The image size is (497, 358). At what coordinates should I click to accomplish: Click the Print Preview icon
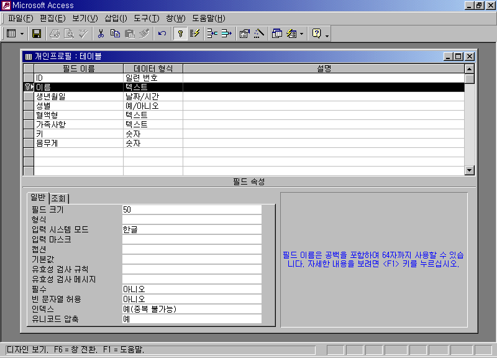69,34
